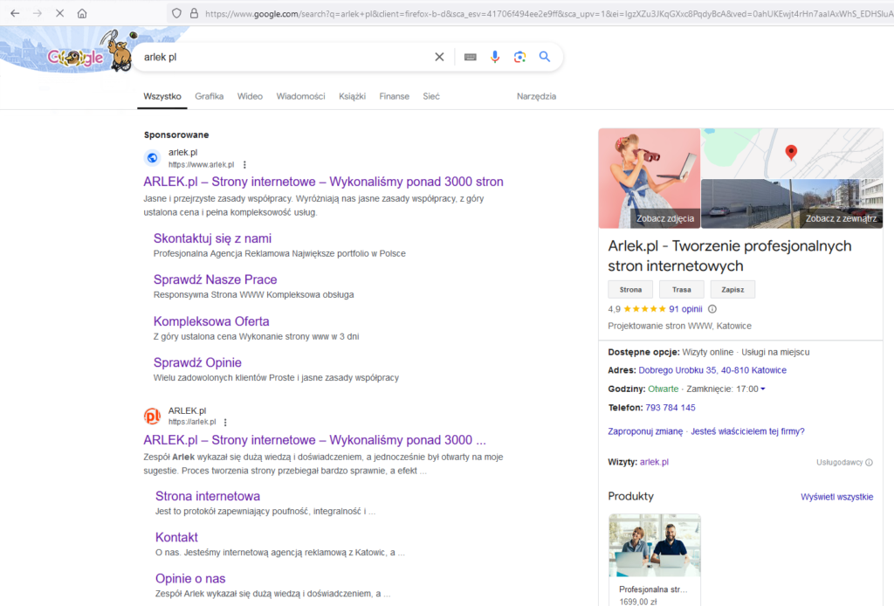
Task: Click the padlock site security icon
Action: (194, 13)
